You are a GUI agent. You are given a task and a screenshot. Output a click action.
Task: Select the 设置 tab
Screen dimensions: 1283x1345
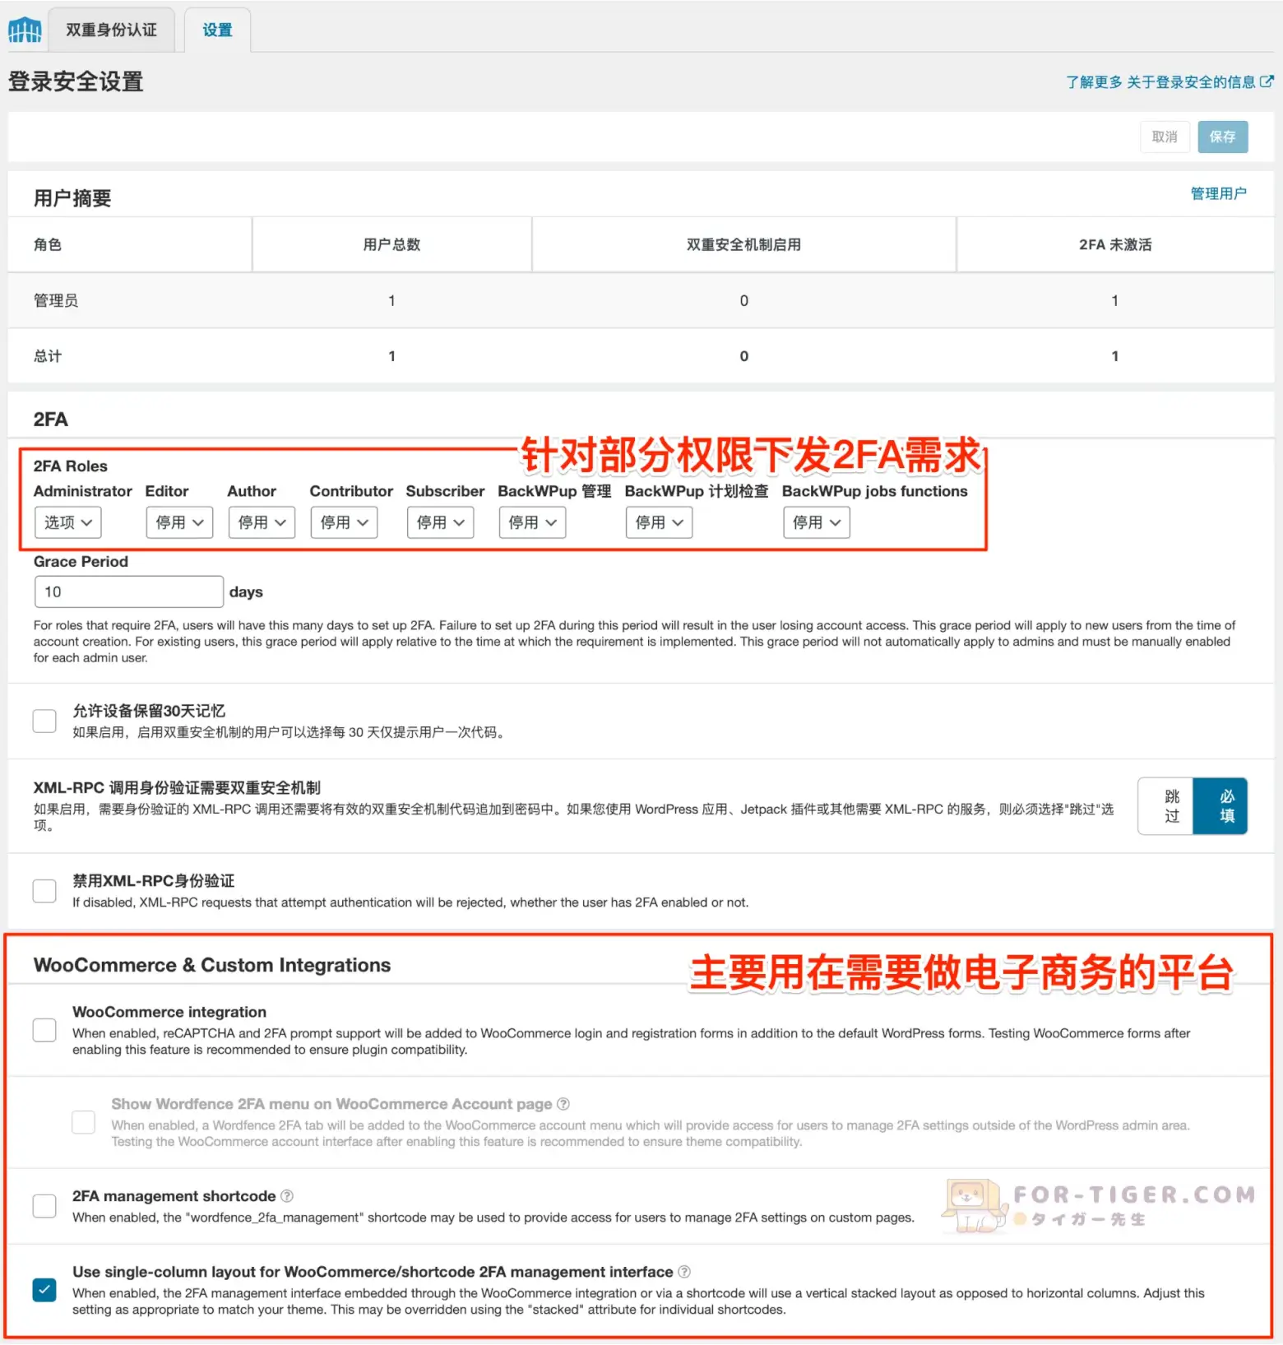pyautogui.click(x=217, y=30)
